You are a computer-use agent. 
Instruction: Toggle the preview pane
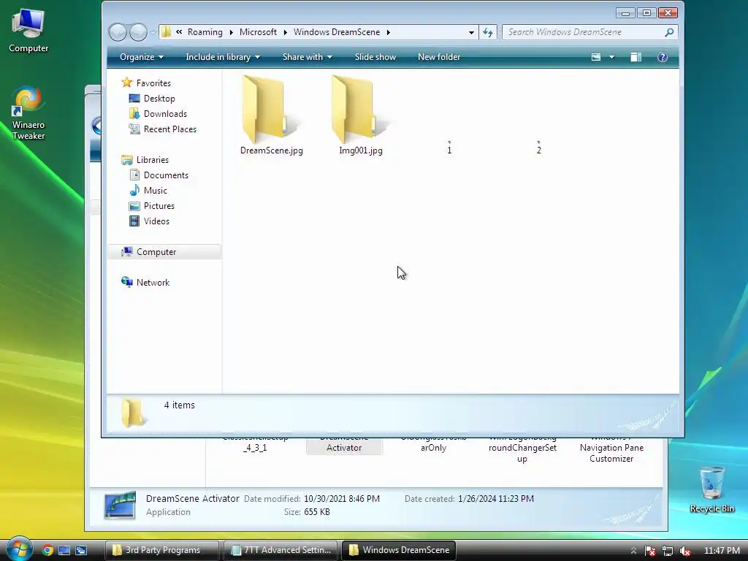(636, 57)
